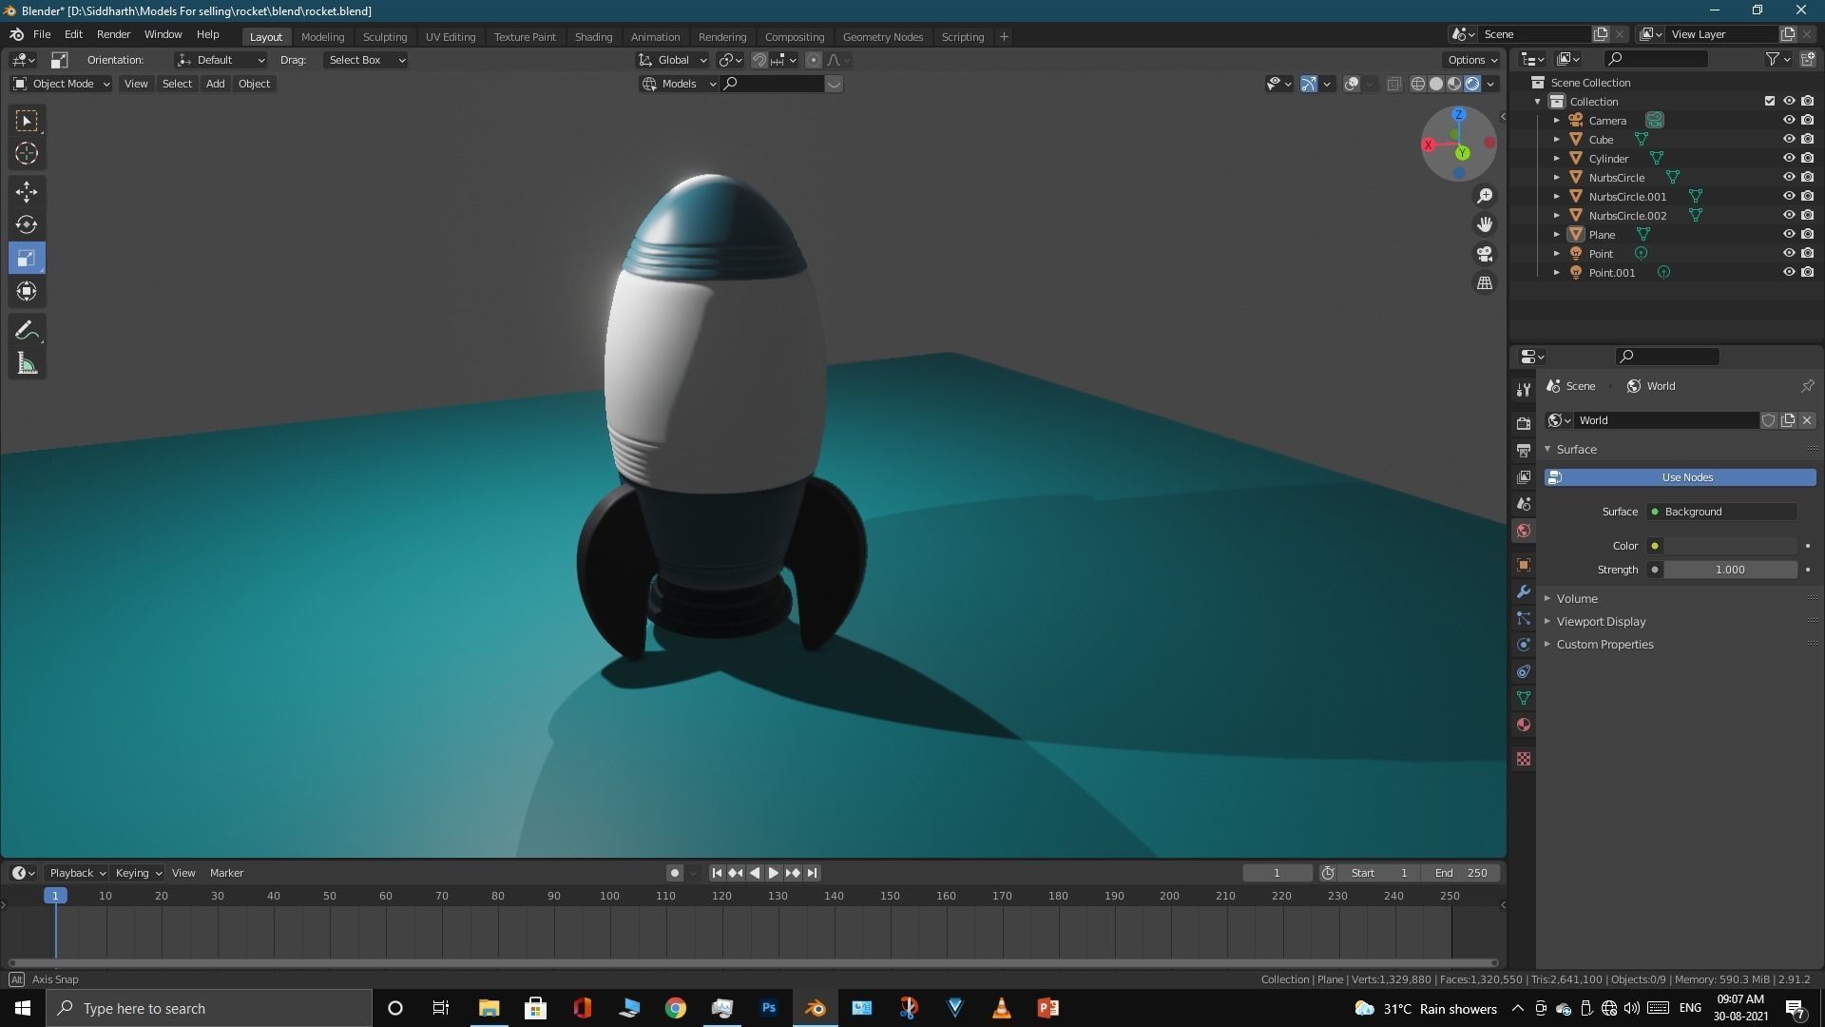
Task: Click the world Color swatch
Action: (1729, 546)
